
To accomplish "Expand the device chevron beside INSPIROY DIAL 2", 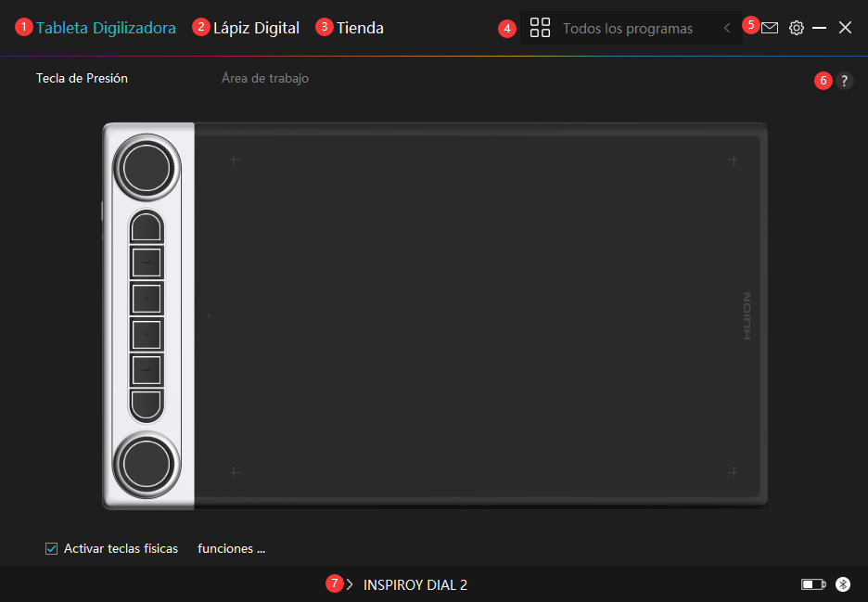I will (350, 584).
